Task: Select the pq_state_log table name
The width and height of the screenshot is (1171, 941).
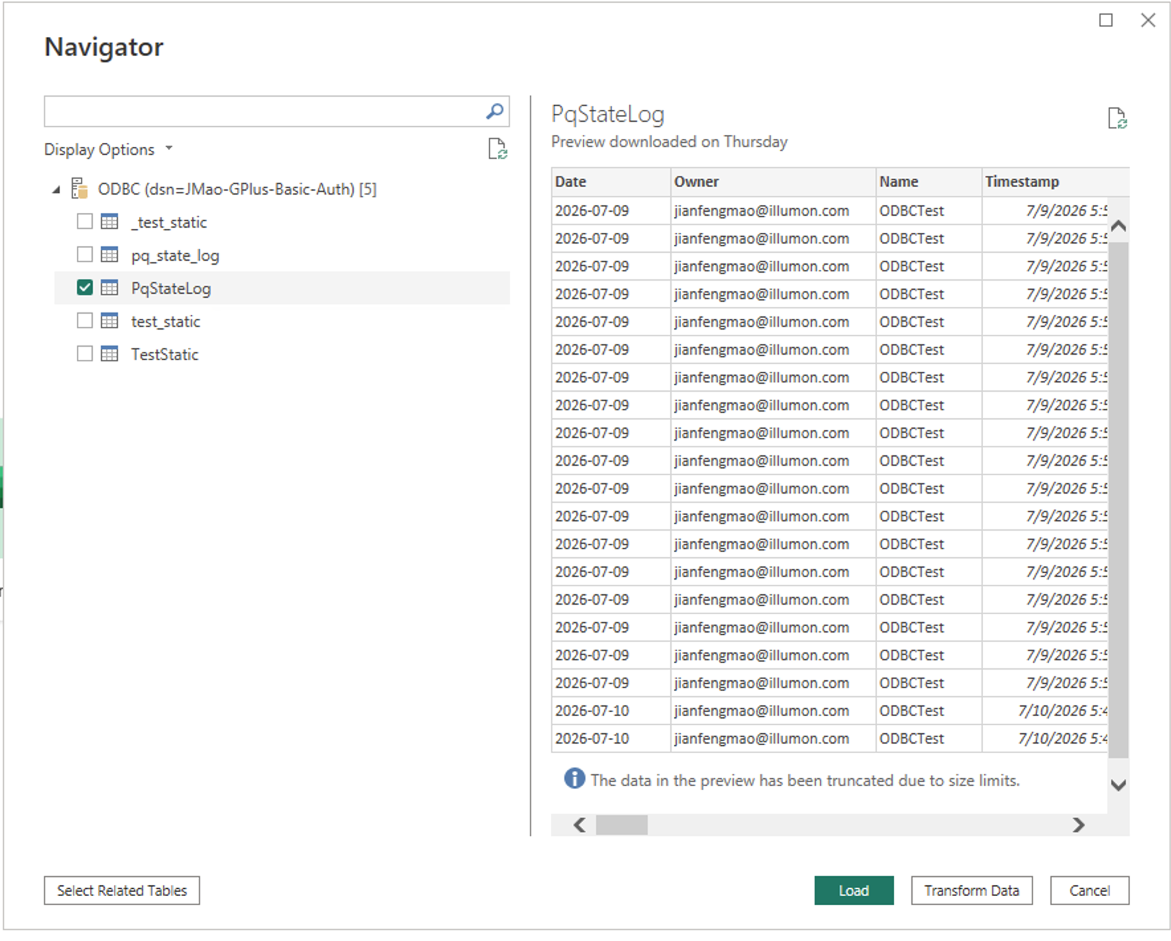Action: pos(175,255)
